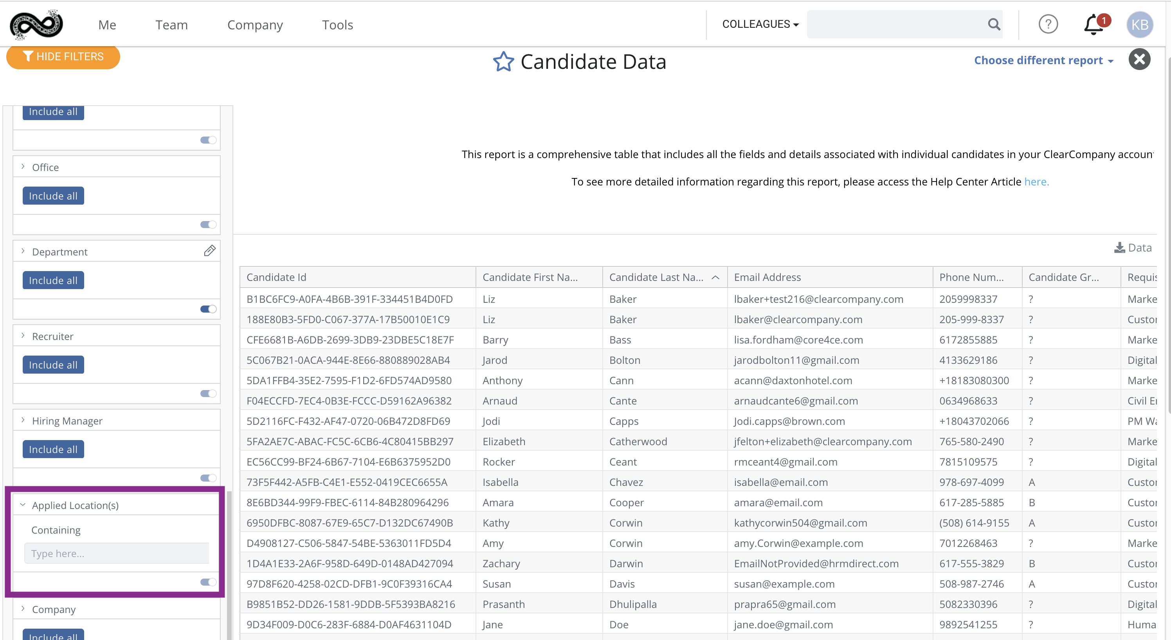Click Include all under Office
The image size is (1171, 640).
(53, 196)
